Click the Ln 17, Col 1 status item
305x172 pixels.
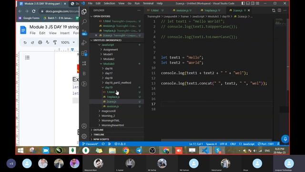pos(196,144)
